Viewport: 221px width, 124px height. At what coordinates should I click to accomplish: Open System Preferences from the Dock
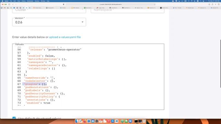tap(97, 121)
